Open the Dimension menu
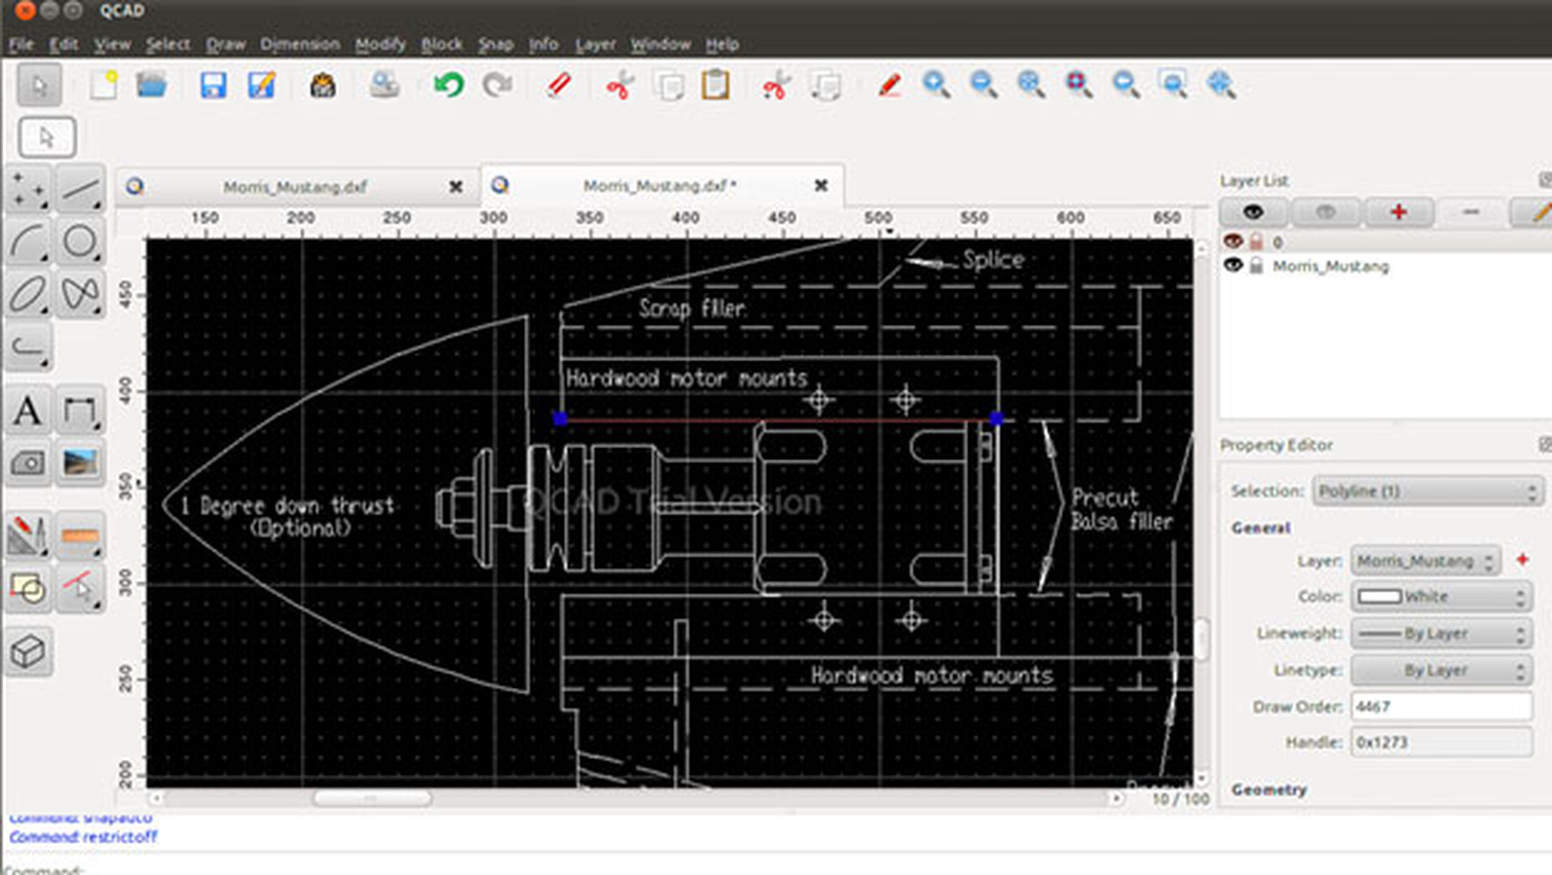 tap(299, 44)
